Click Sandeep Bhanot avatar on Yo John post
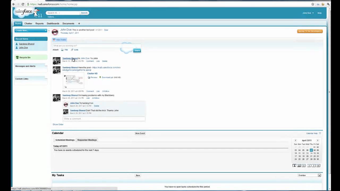The width and height of the screenshot is (340, 191). pyautogui.click(x=57, y=61)
